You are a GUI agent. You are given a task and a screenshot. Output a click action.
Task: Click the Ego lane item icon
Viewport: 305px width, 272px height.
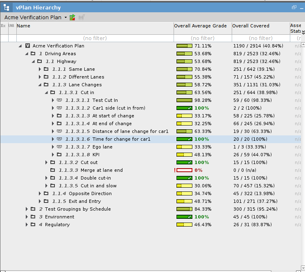[59, 147]
